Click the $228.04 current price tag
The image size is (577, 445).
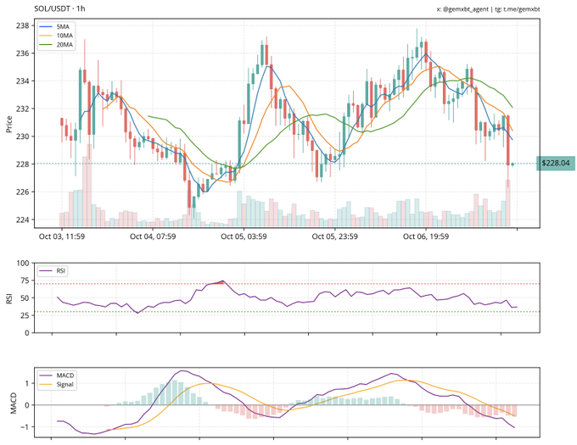(x=556, y=164)
